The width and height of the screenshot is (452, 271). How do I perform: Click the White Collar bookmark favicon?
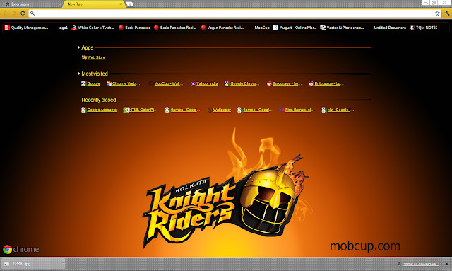(74, 28)
